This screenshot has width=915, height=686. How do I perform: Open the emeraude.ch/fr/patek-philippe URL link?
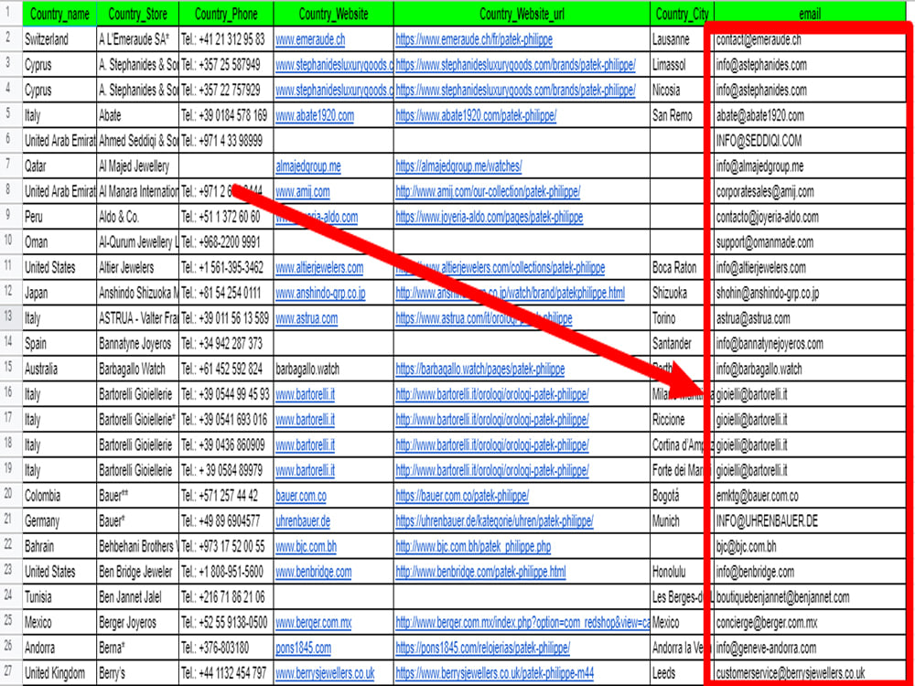point(474,39)
